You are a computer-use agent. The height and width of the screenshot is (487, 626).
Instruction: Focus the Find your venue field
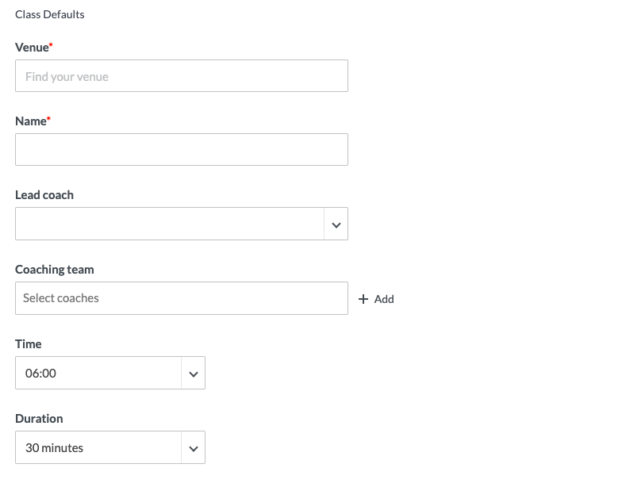coord(181,76)
